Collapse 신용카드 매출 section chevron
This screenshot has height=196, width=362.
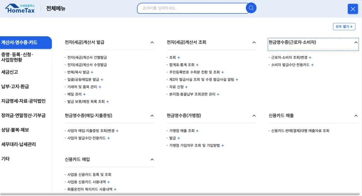click(x=356, y=116)
